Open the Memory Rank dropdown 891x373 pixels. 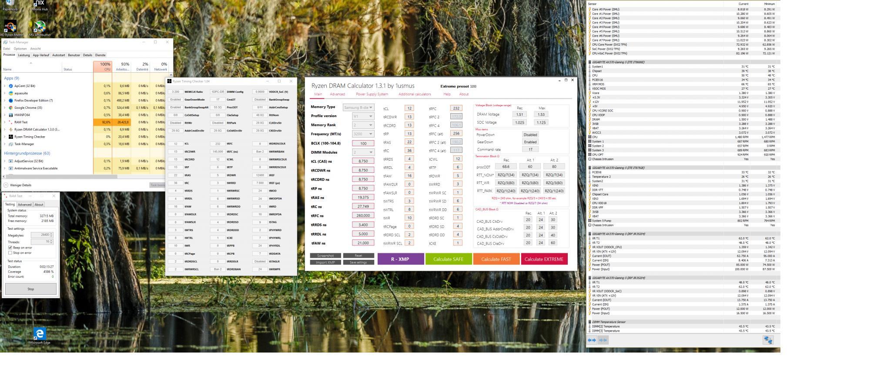click(363, 125)
